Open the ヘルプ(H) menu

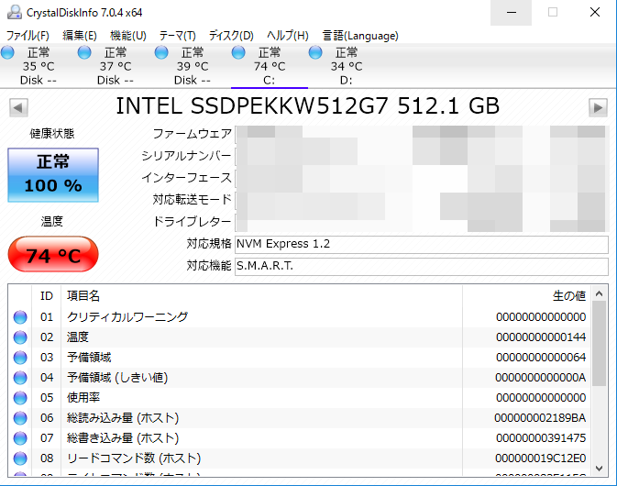click(288, 36)
